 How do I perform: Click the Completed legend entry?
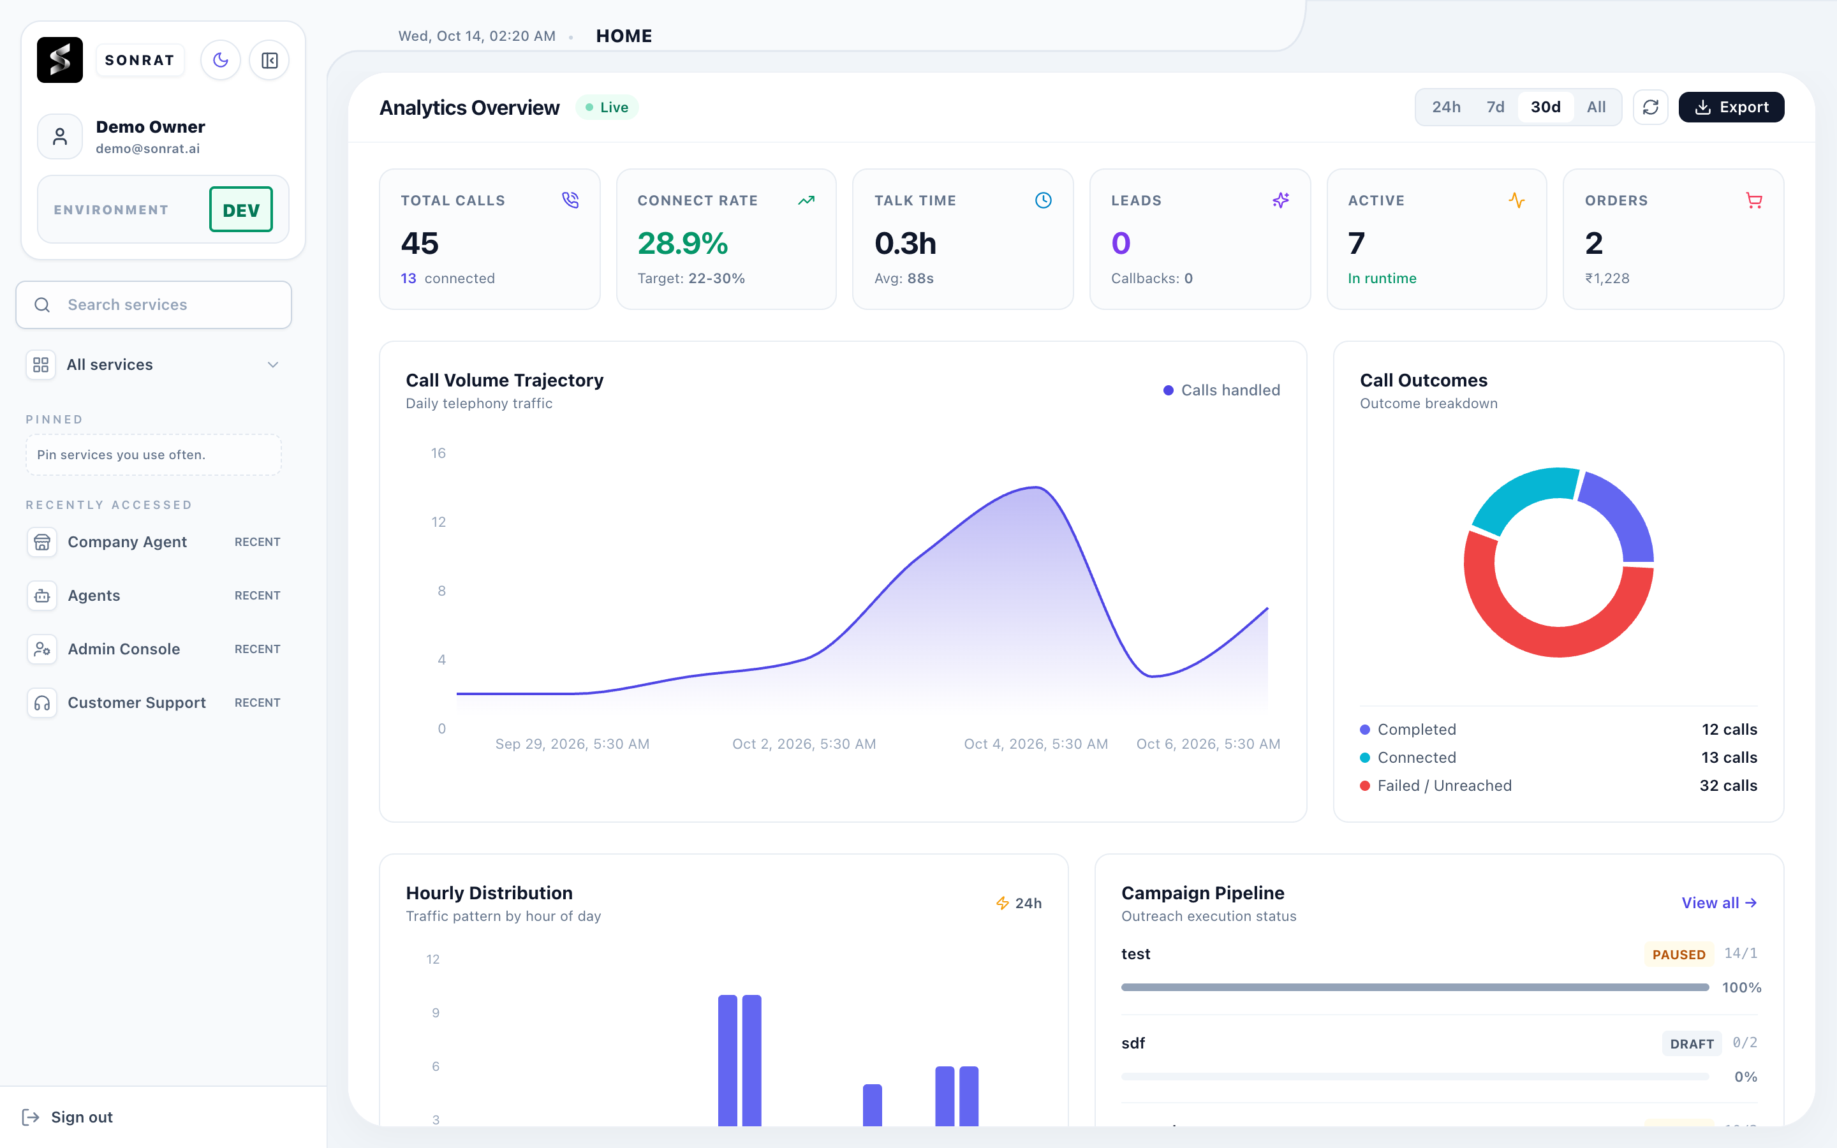click(x=1558, y=730)
